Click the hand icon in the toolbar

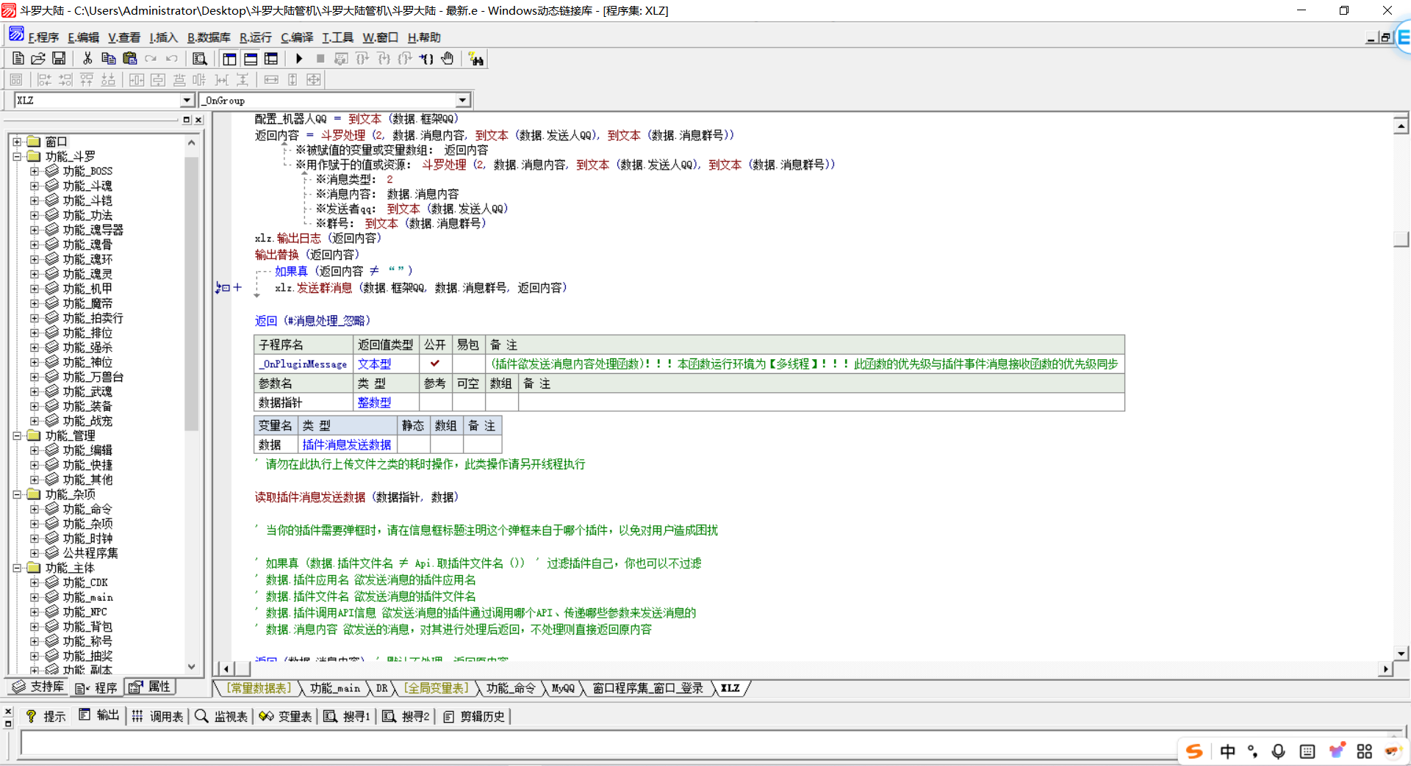(x=448, y=59)
